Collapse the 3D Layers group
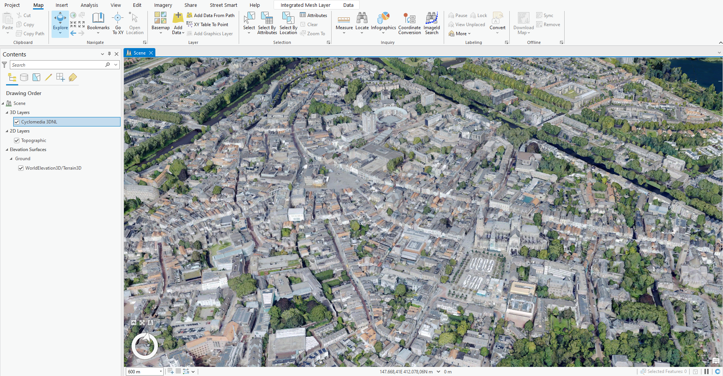723x376 pixels. [7, 112]
